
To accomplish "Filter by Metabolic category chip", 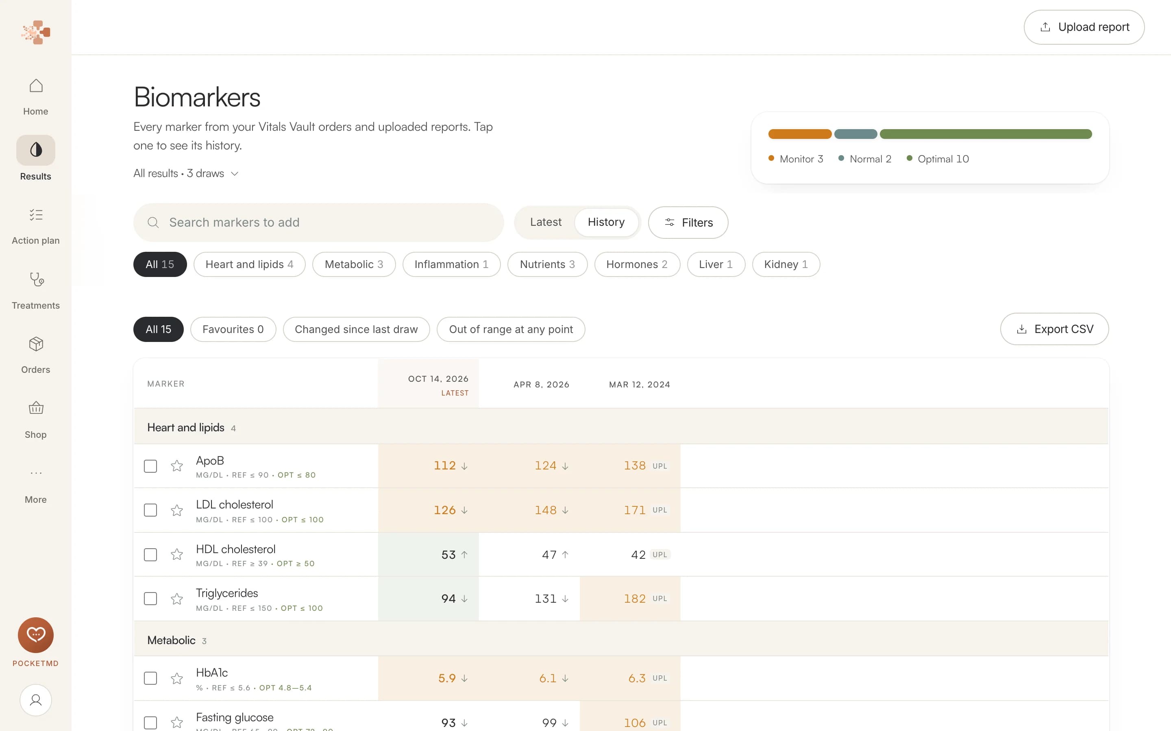I will pos(354,264).
